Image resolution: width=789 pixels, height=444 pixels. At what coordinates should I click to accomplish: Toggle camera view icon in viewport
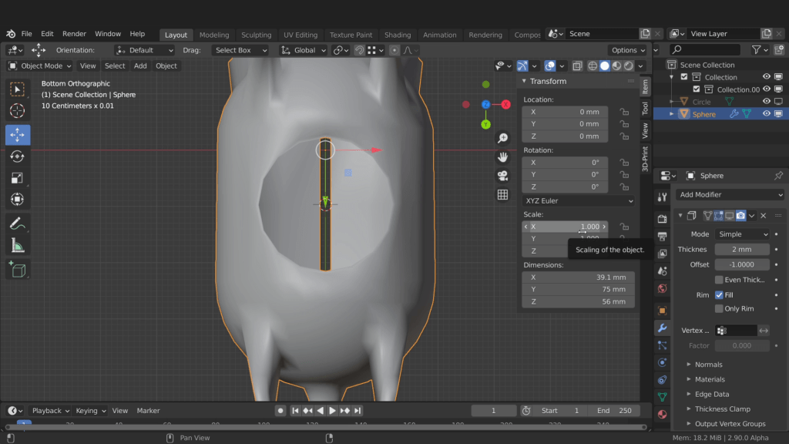point(502,176)
